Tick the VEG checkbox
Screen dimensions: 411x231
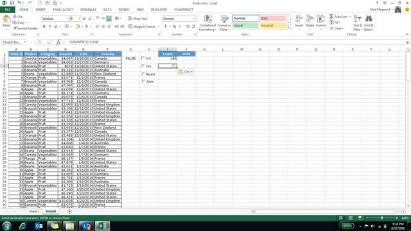point(143,66)
